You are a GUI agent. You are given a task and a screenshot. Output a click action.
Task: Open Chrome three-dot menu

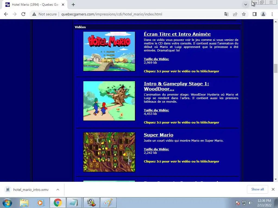(x=272, y=14)
